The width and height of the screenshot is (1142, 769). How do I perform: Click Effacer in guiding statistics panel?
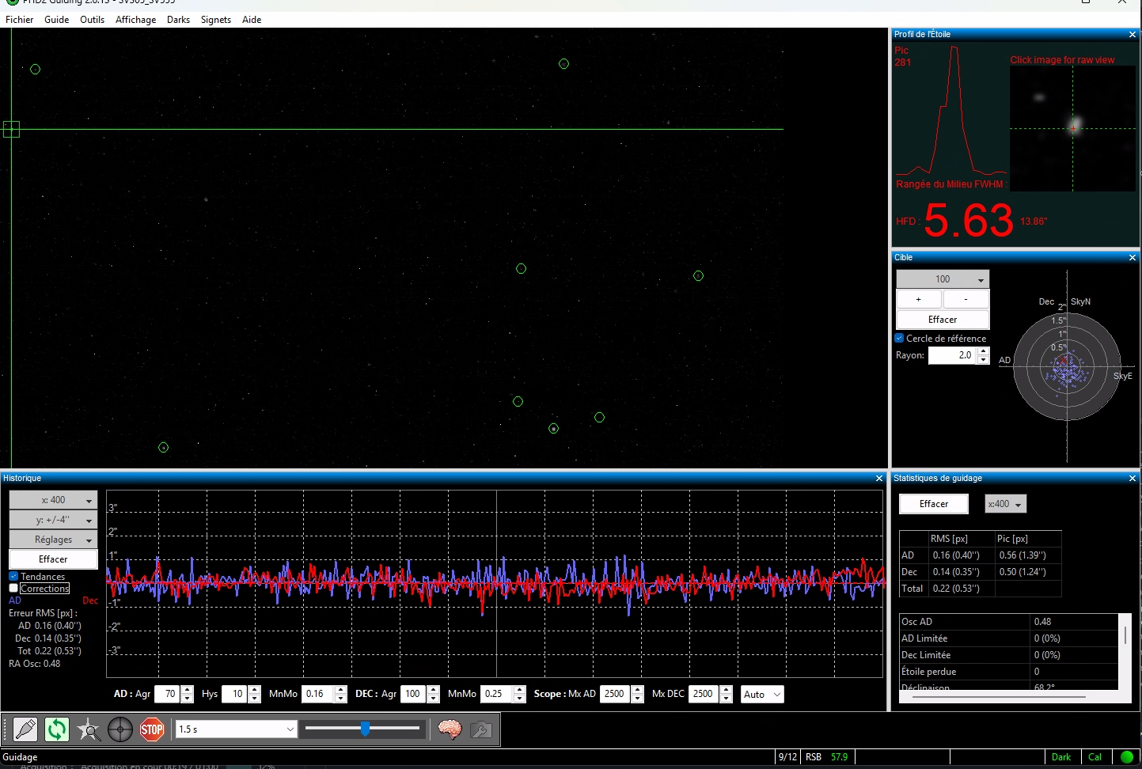click(934, 504)
